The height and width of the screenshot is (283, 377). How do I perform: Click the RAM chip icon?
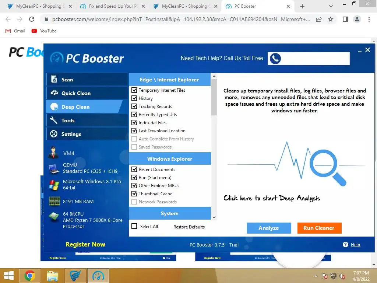click(x=54, y=202)
